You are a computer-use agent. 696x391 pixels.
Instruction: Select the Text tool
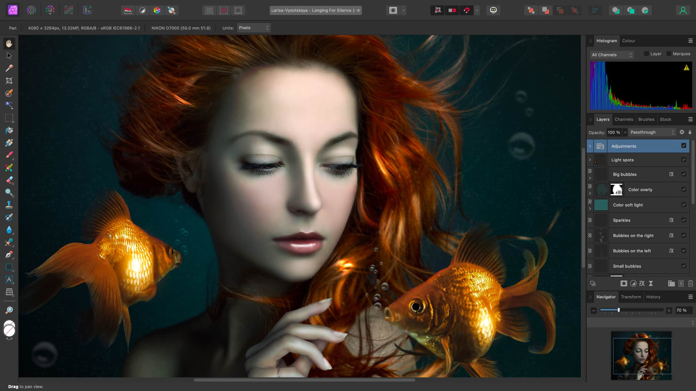pos(9,279)
